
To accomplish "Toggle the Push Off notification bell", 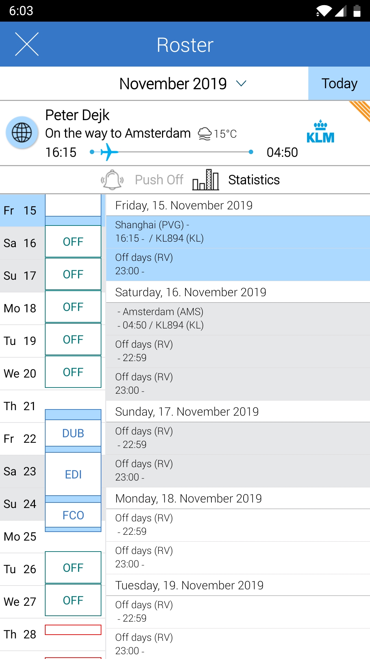I will coord(112,180).
